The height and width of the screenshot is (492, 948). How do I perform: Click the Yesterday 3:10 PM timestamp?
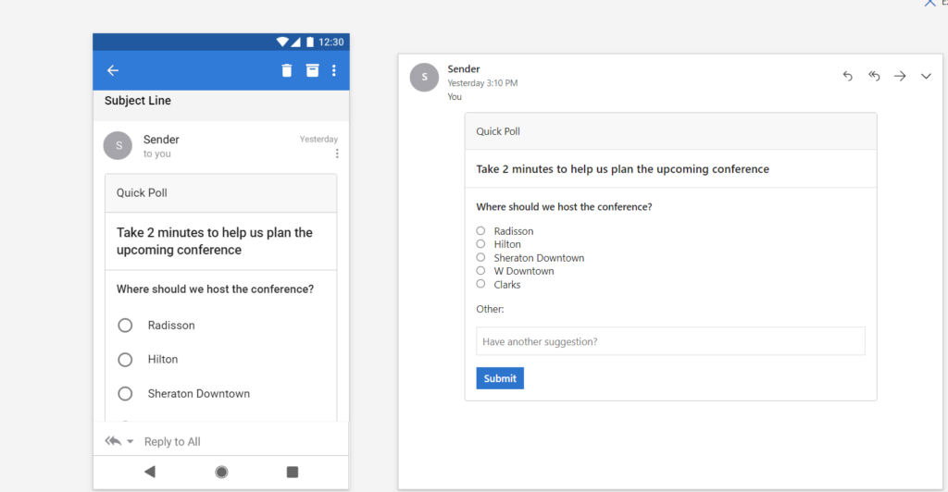pos(482,82)
